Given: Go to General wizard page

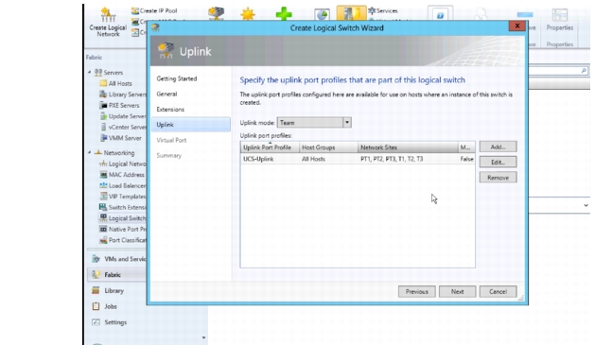Looking at the screenshot, I should coord(166,94).
